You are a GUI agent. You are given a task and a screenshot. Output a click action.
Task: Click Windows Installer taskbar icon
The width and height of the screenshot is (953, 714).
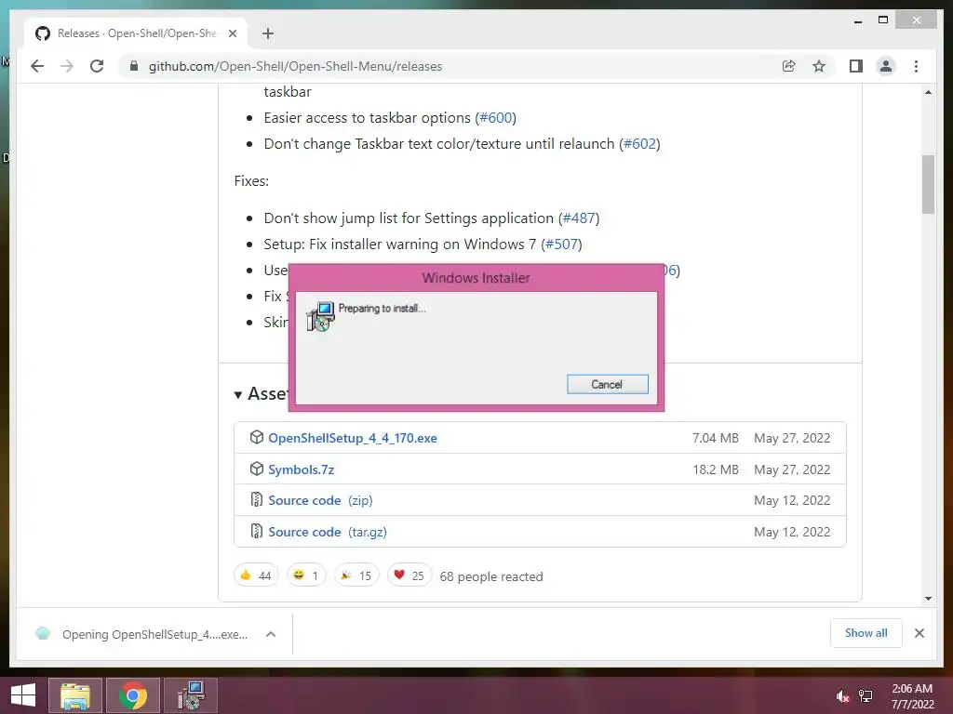pyautogui.click(x=191, y=695)
